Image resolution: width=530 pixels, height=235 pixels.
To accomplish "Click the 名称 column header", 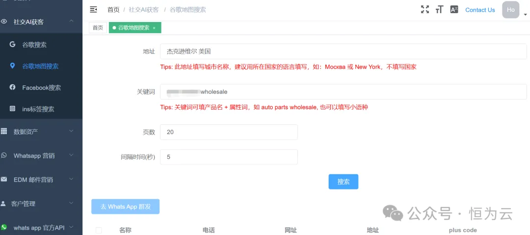I will click(x=125, y=230).
